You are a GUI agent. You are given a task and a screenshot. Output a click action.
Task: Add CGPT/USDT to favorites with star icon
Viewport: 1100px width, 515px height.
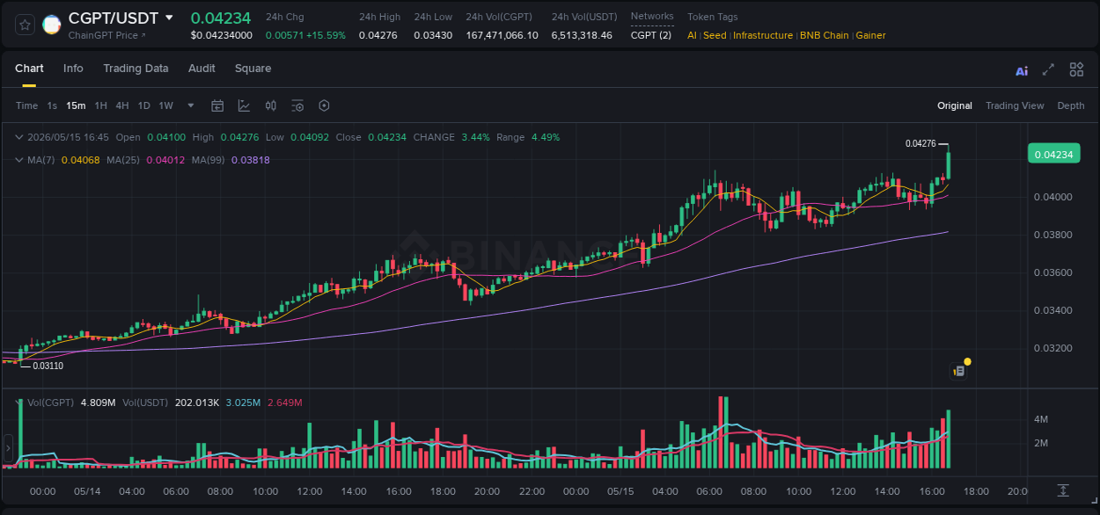26,25
